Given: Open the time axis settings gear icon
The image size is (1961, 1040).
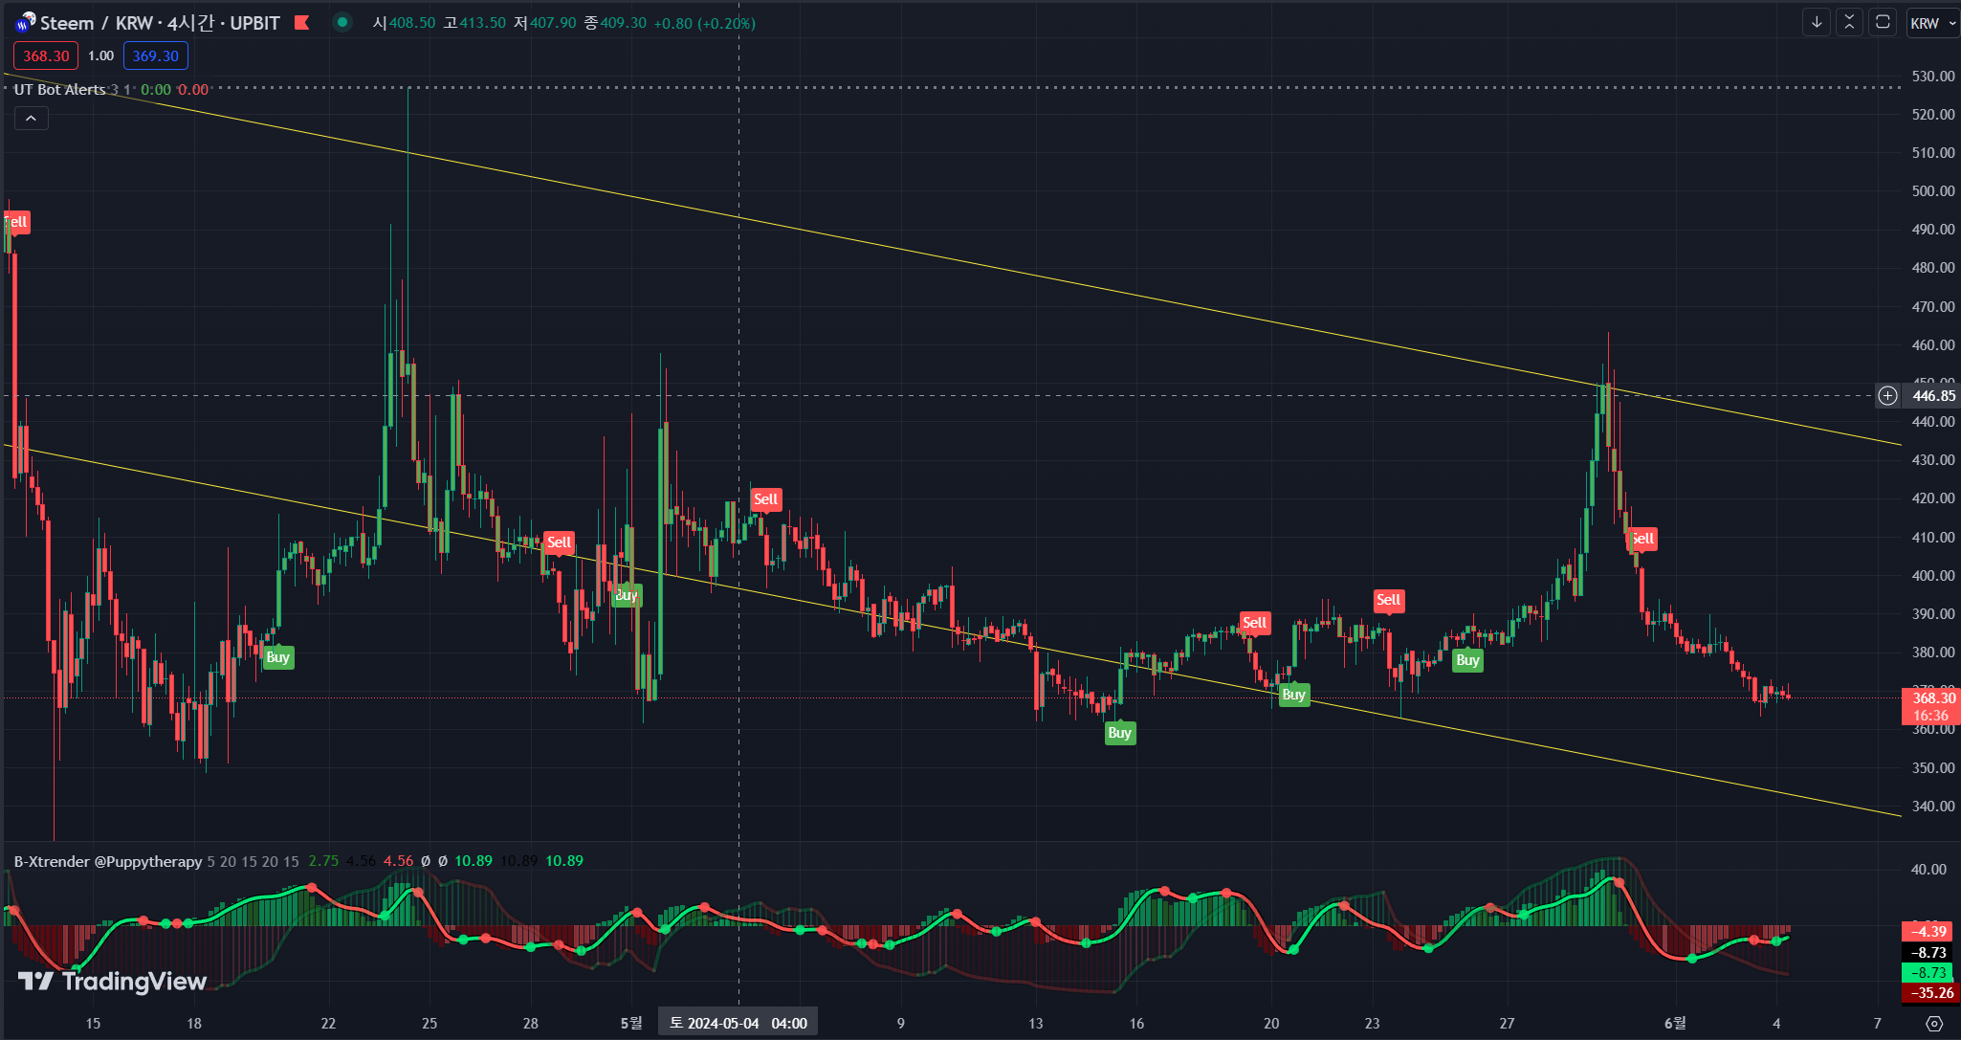Looking at the screenshot, I should coord(1934,1023).
